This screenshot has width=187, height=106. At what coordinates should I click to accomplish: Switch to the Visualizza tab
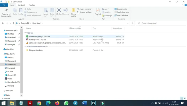point(32,5)
